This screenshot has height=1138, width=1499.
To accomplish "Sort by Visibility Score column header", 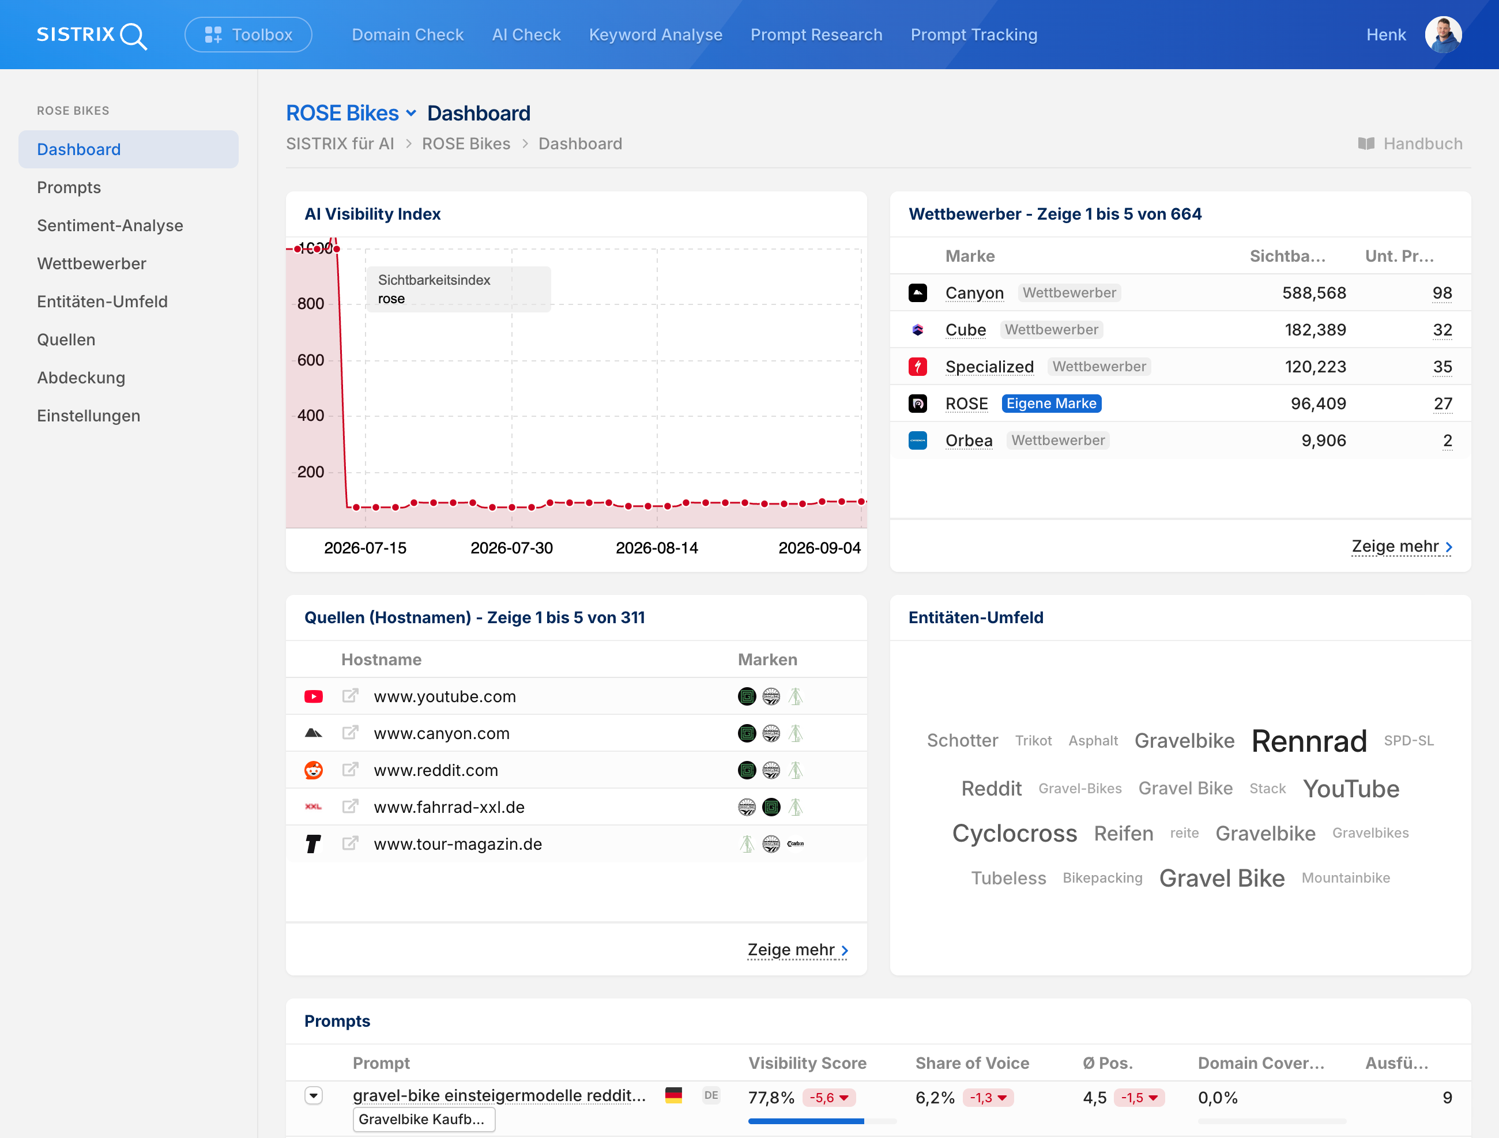I will coord(807,1064).
